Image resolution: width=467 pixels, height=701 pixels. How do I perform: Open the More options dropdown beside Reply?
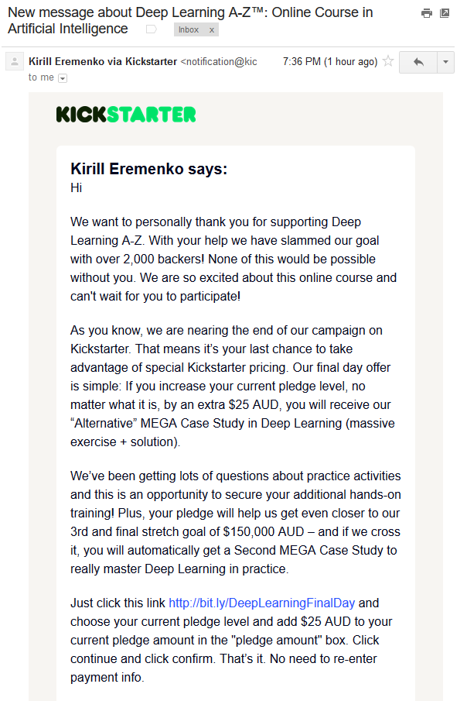click(x=445, y=62)
